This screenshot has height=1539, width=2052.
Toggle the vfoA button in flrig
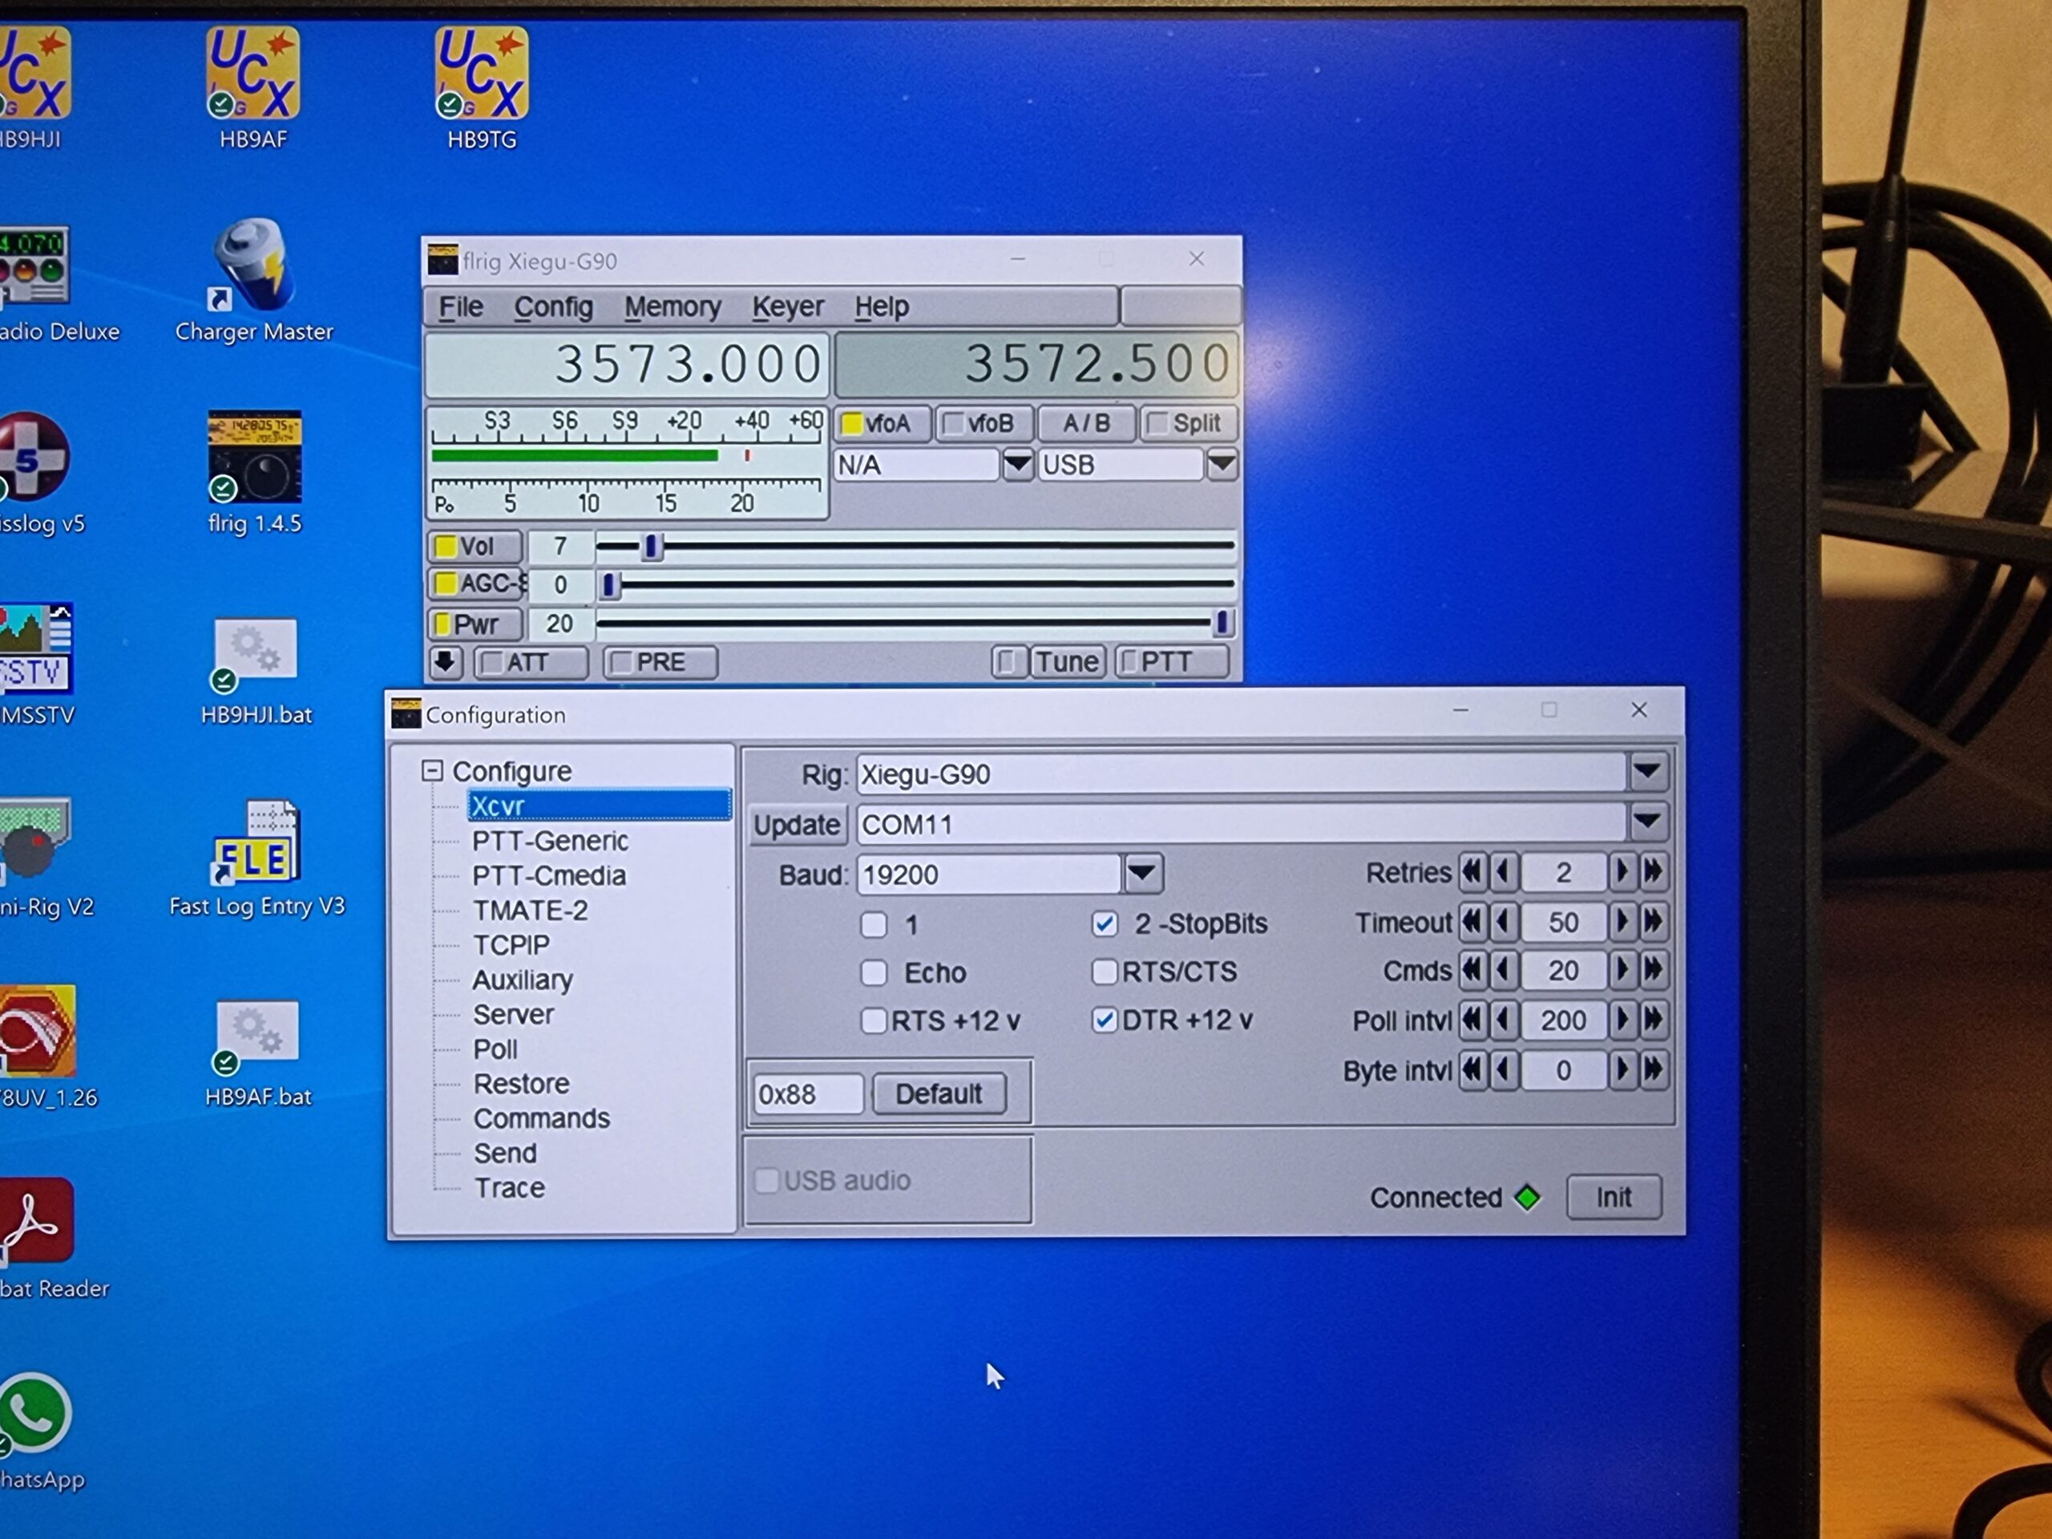point(883,424)
